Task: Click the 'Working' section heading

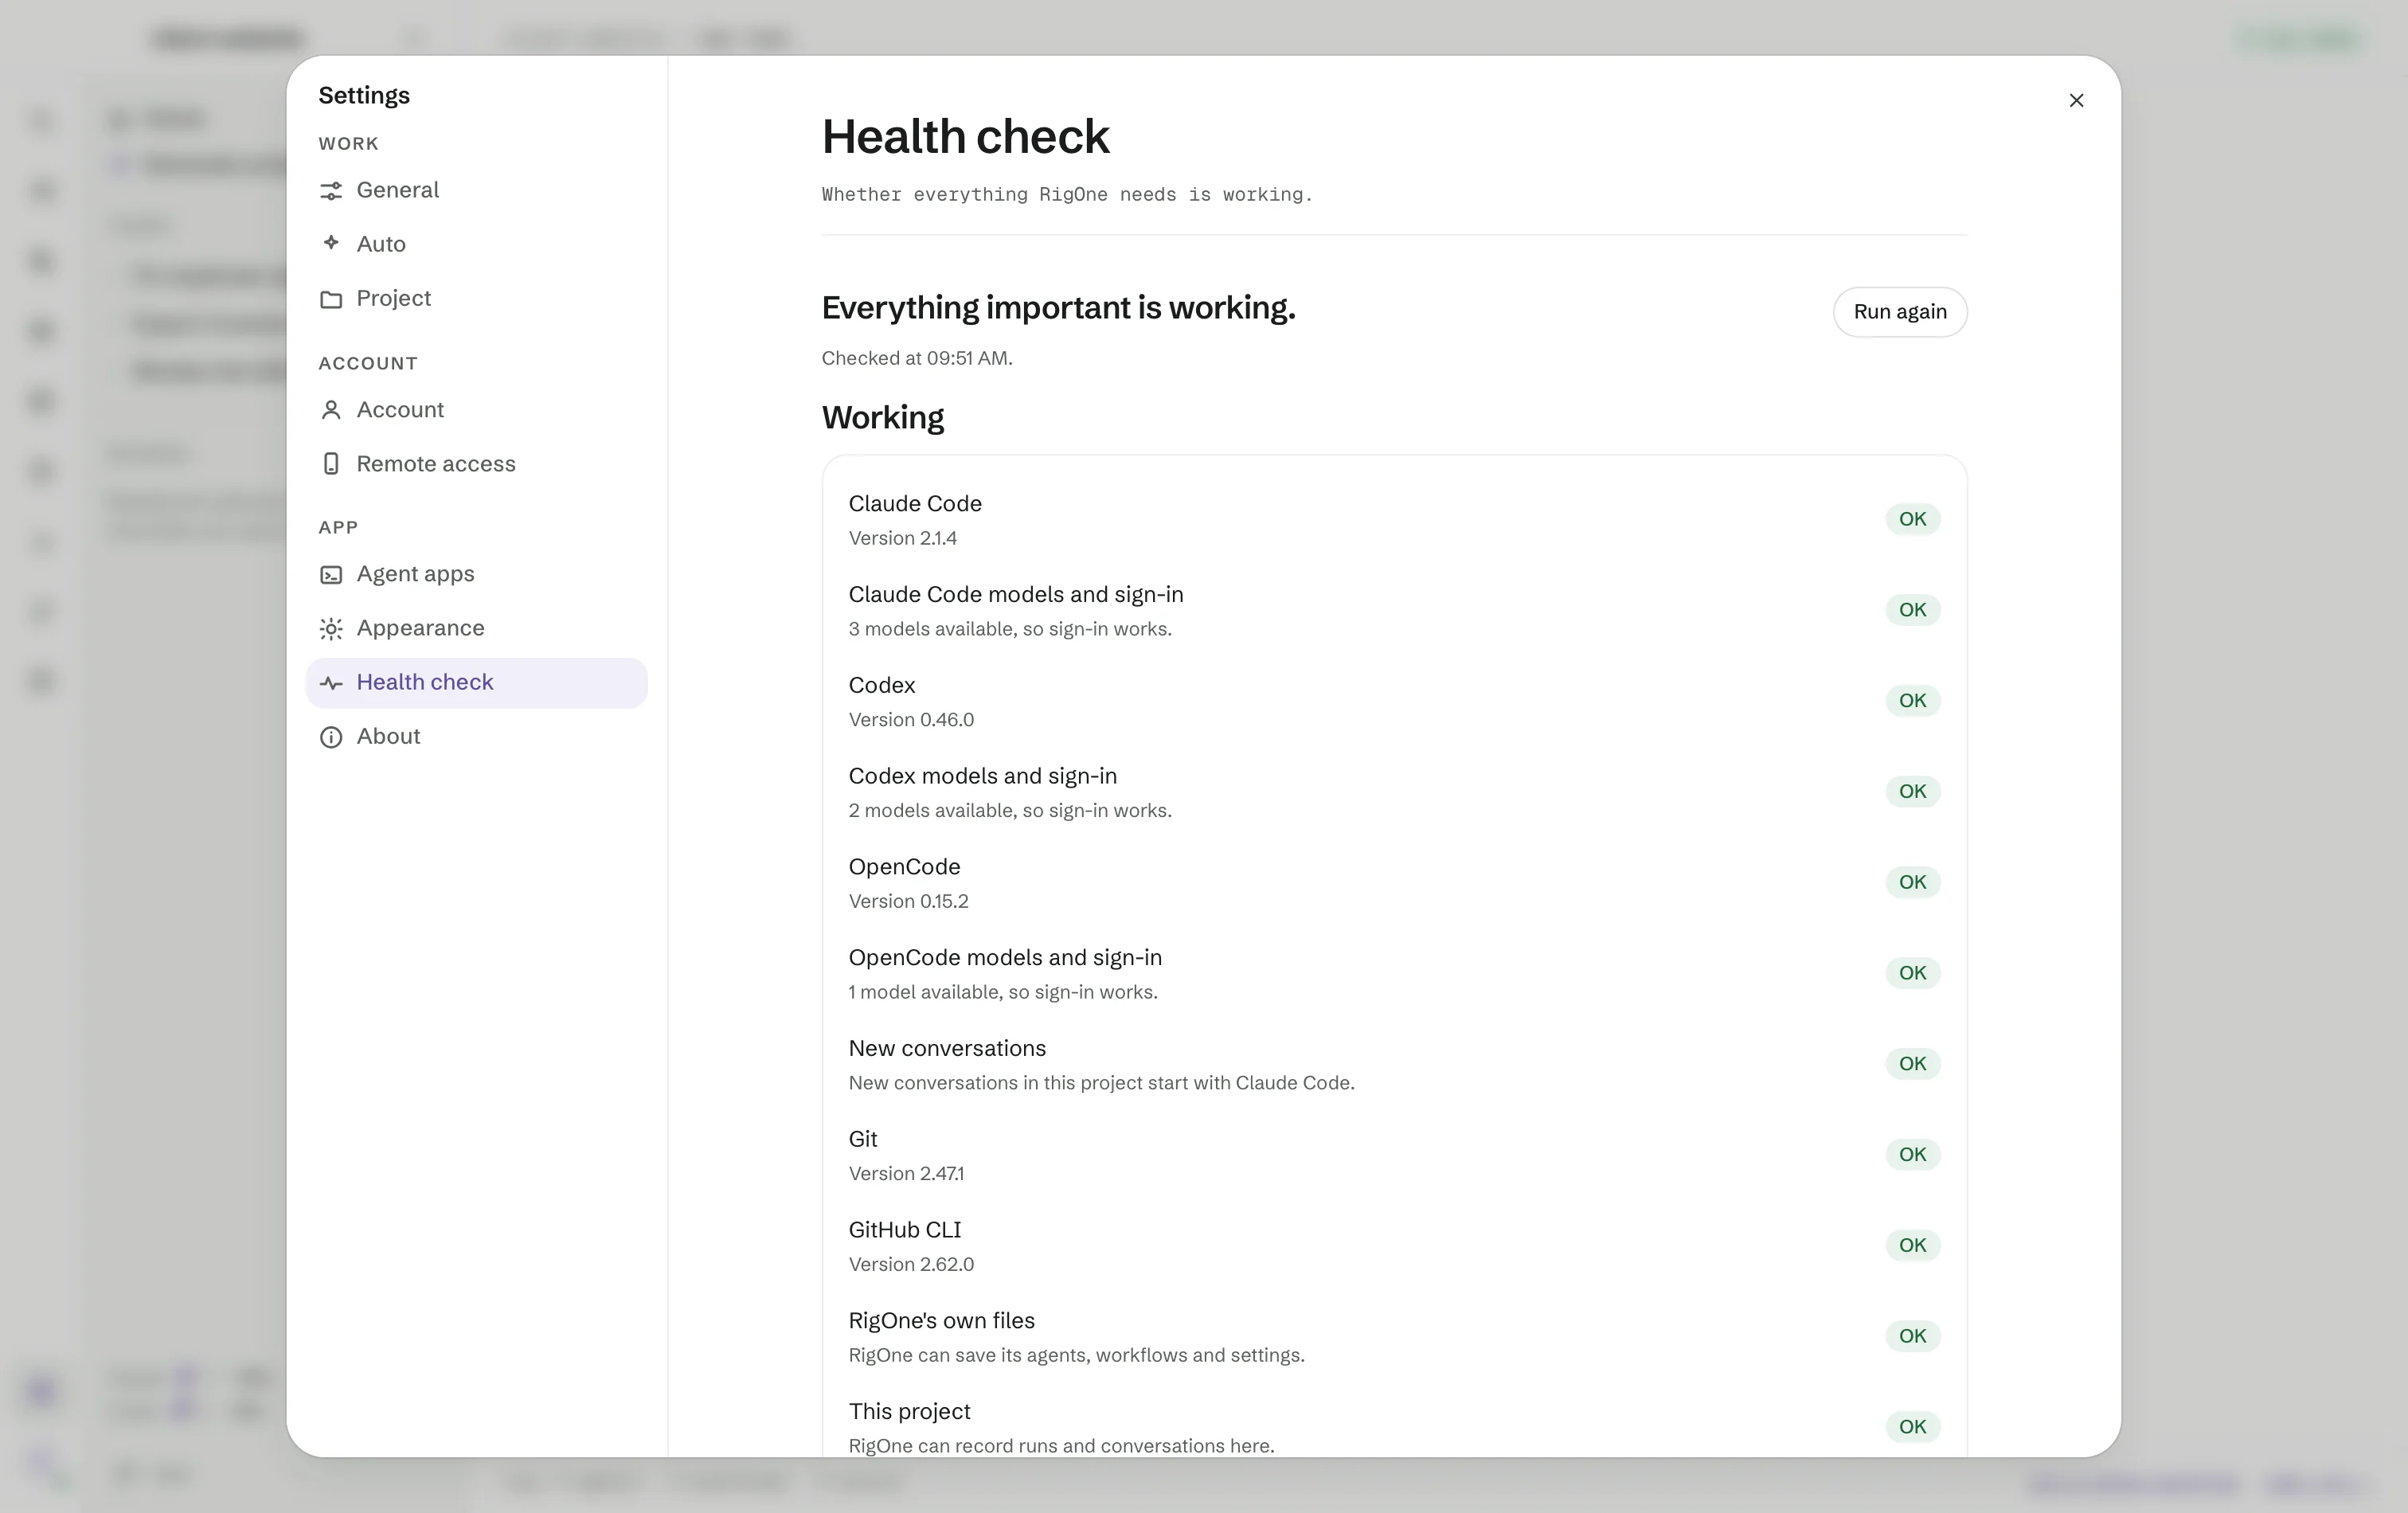Action: click(x=882, y=418)
